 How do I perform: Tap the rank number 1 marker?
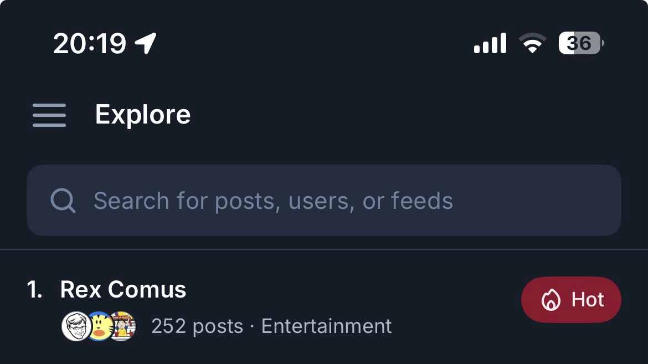[34, 290]
